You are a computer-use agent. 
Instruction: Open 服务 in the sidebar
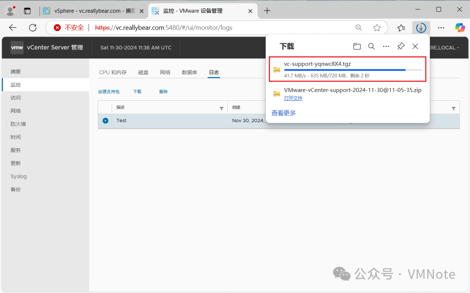coord(16,150)
